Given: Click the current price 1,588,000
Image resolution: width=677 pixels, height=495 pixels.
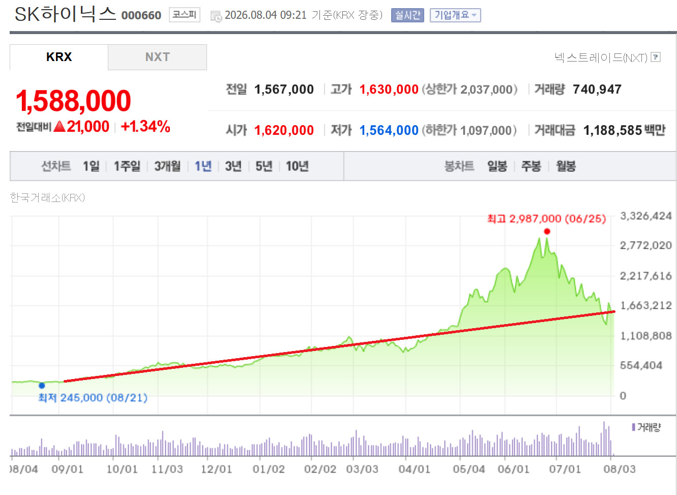Looking at the screenshot, I should click(74, 101).
